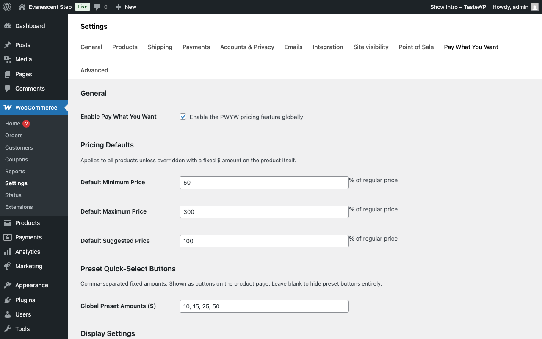This screenshot has height=339, width=542.
Task: Click the Dashboard gauge icon
Action: 8,26
